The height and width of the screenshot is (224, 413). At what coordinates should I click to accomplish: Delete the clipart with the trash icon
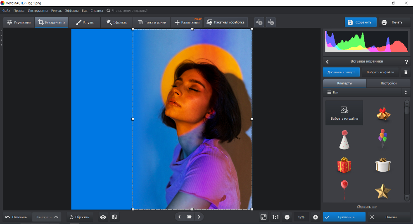click(406, 72)
